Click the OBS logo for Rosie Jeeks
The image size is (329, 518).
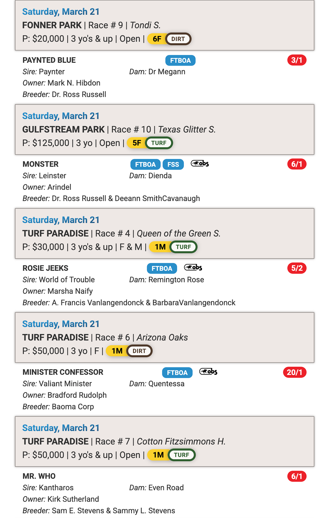(193, 267)
